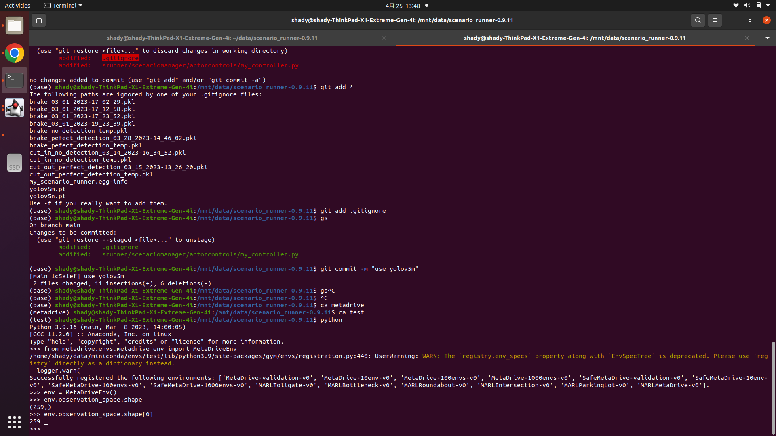Image resolution: width=776 pixels, height=436 pixels.
Task: Close the inactive terminal tab
Action: pyautogui.click(x=384, y=38)
